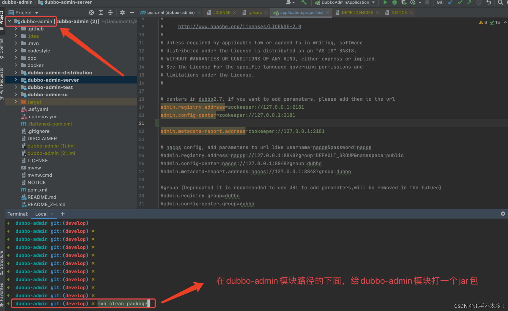Select README_ZH.md in project tree
This screenshot has height=311, width=508.
(46, 204)
